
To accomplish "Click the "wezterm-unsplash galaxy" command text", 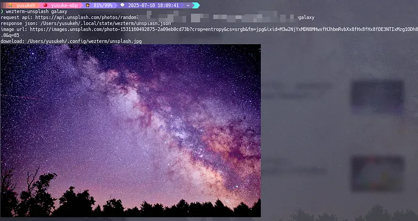I will click(x=36, y=11).
